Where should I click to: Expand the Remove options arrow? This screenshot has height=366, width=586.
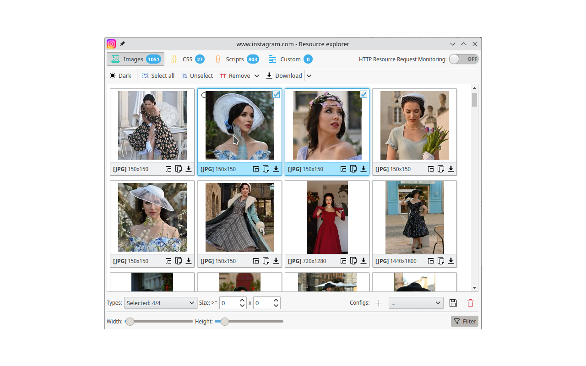pos(257,76)
